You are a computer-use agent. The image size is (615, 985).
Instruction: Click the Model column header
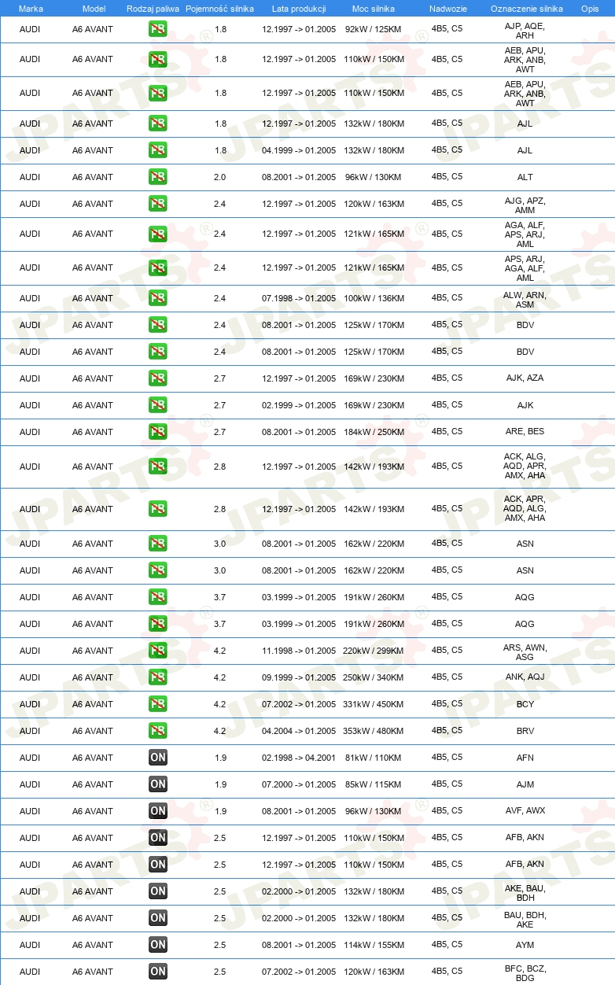click(x=94, y=8)
